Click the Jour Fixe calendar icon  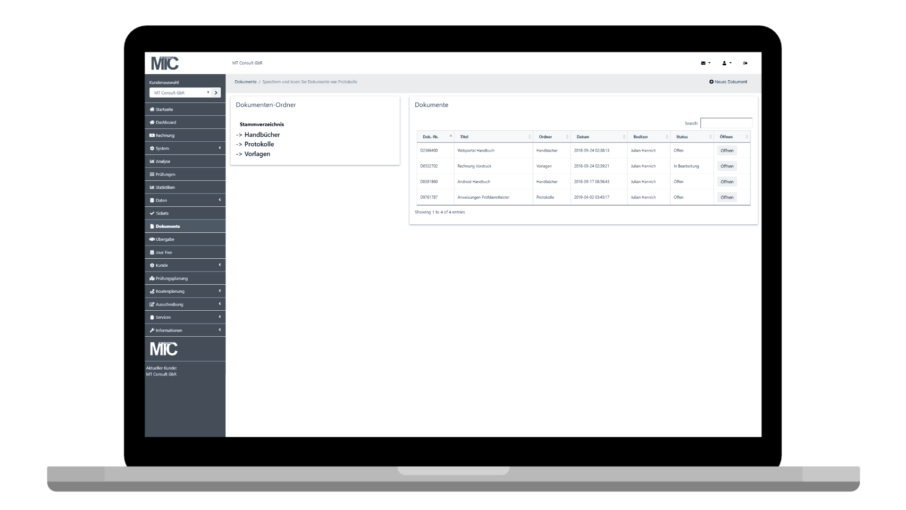[152, 252]
